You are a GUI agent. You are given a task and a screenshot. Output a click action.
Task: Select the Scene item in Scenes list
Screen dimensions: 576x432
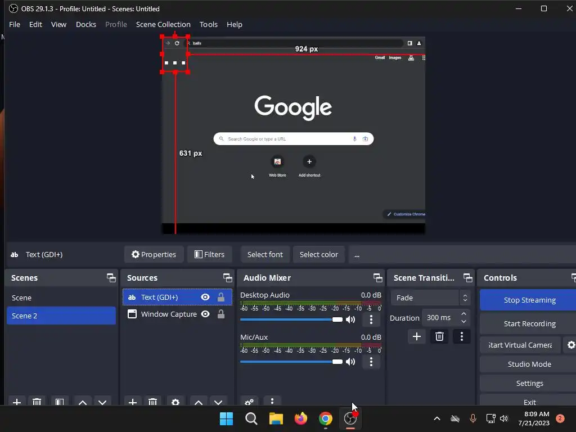[x=61, y=298]
